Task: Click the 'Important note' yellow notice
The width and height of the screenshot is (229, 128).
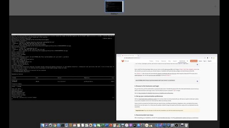Action: pyautogui.click(x=167, y=111)
